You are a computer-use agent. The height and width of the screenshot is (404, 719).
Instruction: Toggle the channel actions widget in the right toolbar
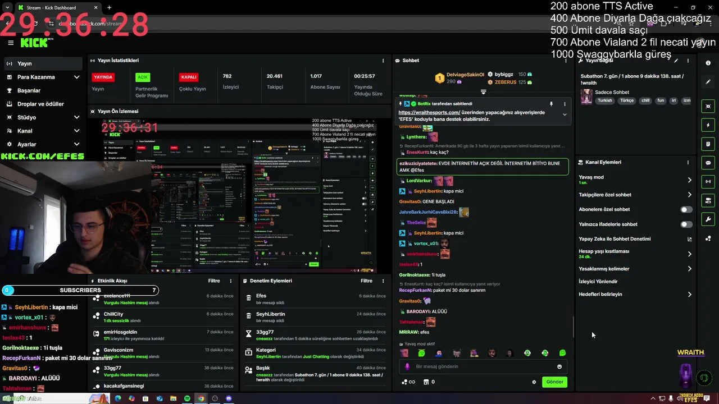[x=708, y=200]
